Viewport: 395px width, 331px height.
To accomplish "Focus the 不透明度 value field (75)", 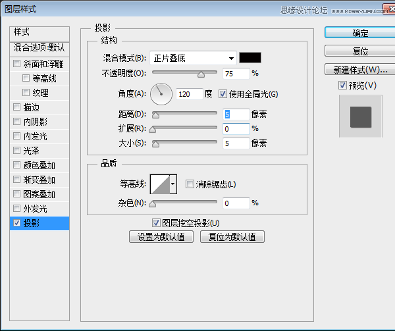I will 236,74.
